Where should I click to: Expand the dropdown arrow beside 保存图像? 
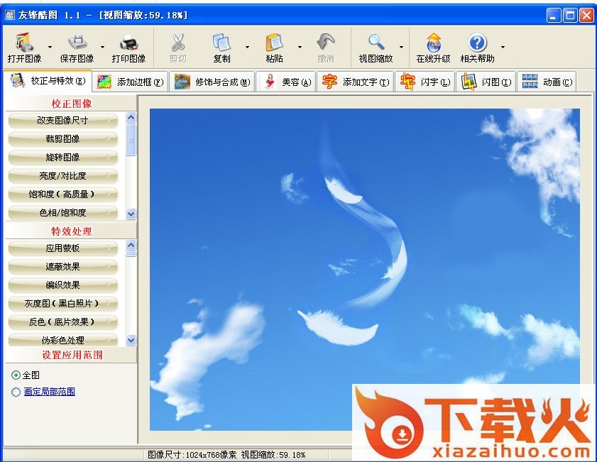[x=103, y=48]
